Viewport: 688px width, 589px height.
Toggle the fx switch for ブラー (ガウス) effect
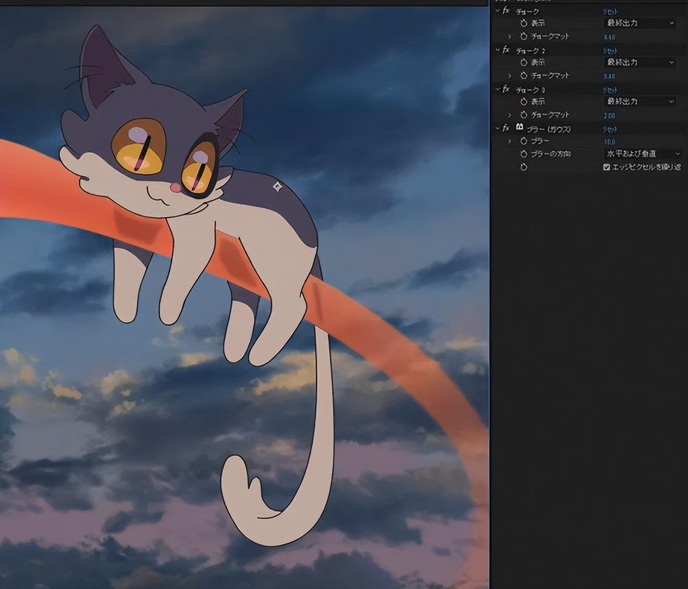(x=506, y=128)
